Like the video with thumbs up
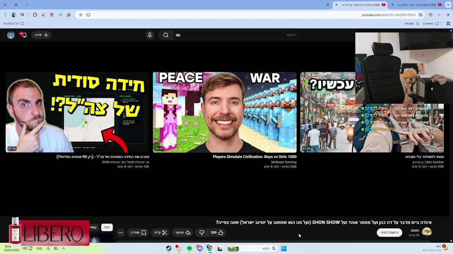This screenshot has width=453, height=254. [217, 232]
